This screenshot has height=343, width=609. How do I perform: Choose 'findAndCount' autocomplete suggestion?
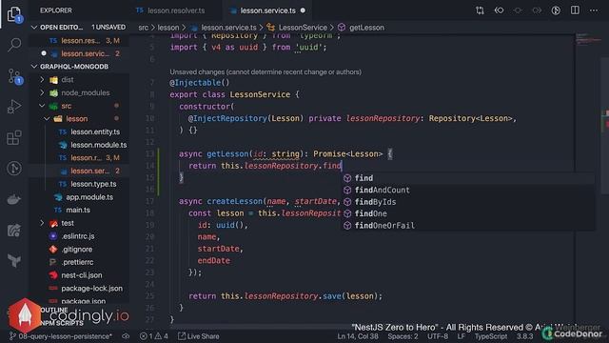coord(468,191)
